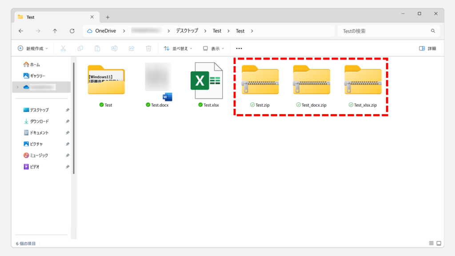Close the Test tab
Image resolution: width=455 pixels, height=256 pixels.
92,17
